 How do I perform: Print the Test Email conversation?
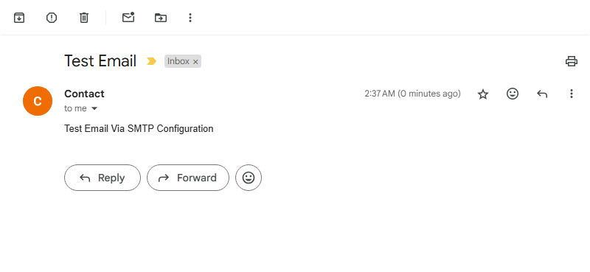(571, 61)
